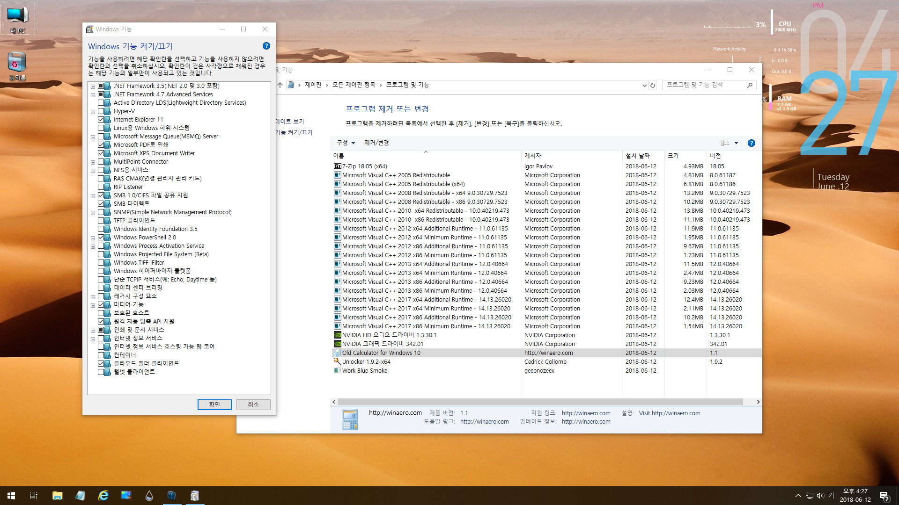Select Microsoft Visual C++ 2005 Redistributable (x64) row
The width and height of the screenshot is (899, 505).
click(546, 184)
